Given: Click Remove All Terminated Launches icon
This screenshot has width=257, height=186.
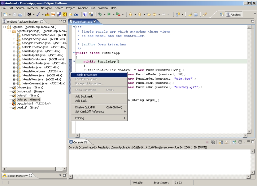Looking at the screenshot, I should [x=213, y=142].
